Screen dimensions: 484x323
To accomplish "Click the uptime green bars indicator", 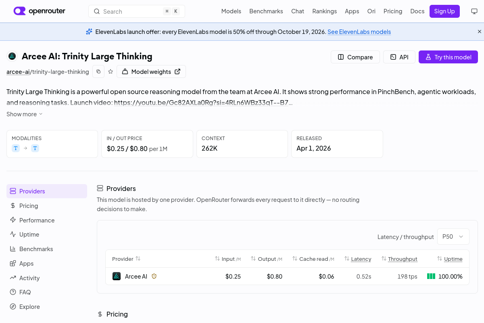I will [x=431, y=277].
